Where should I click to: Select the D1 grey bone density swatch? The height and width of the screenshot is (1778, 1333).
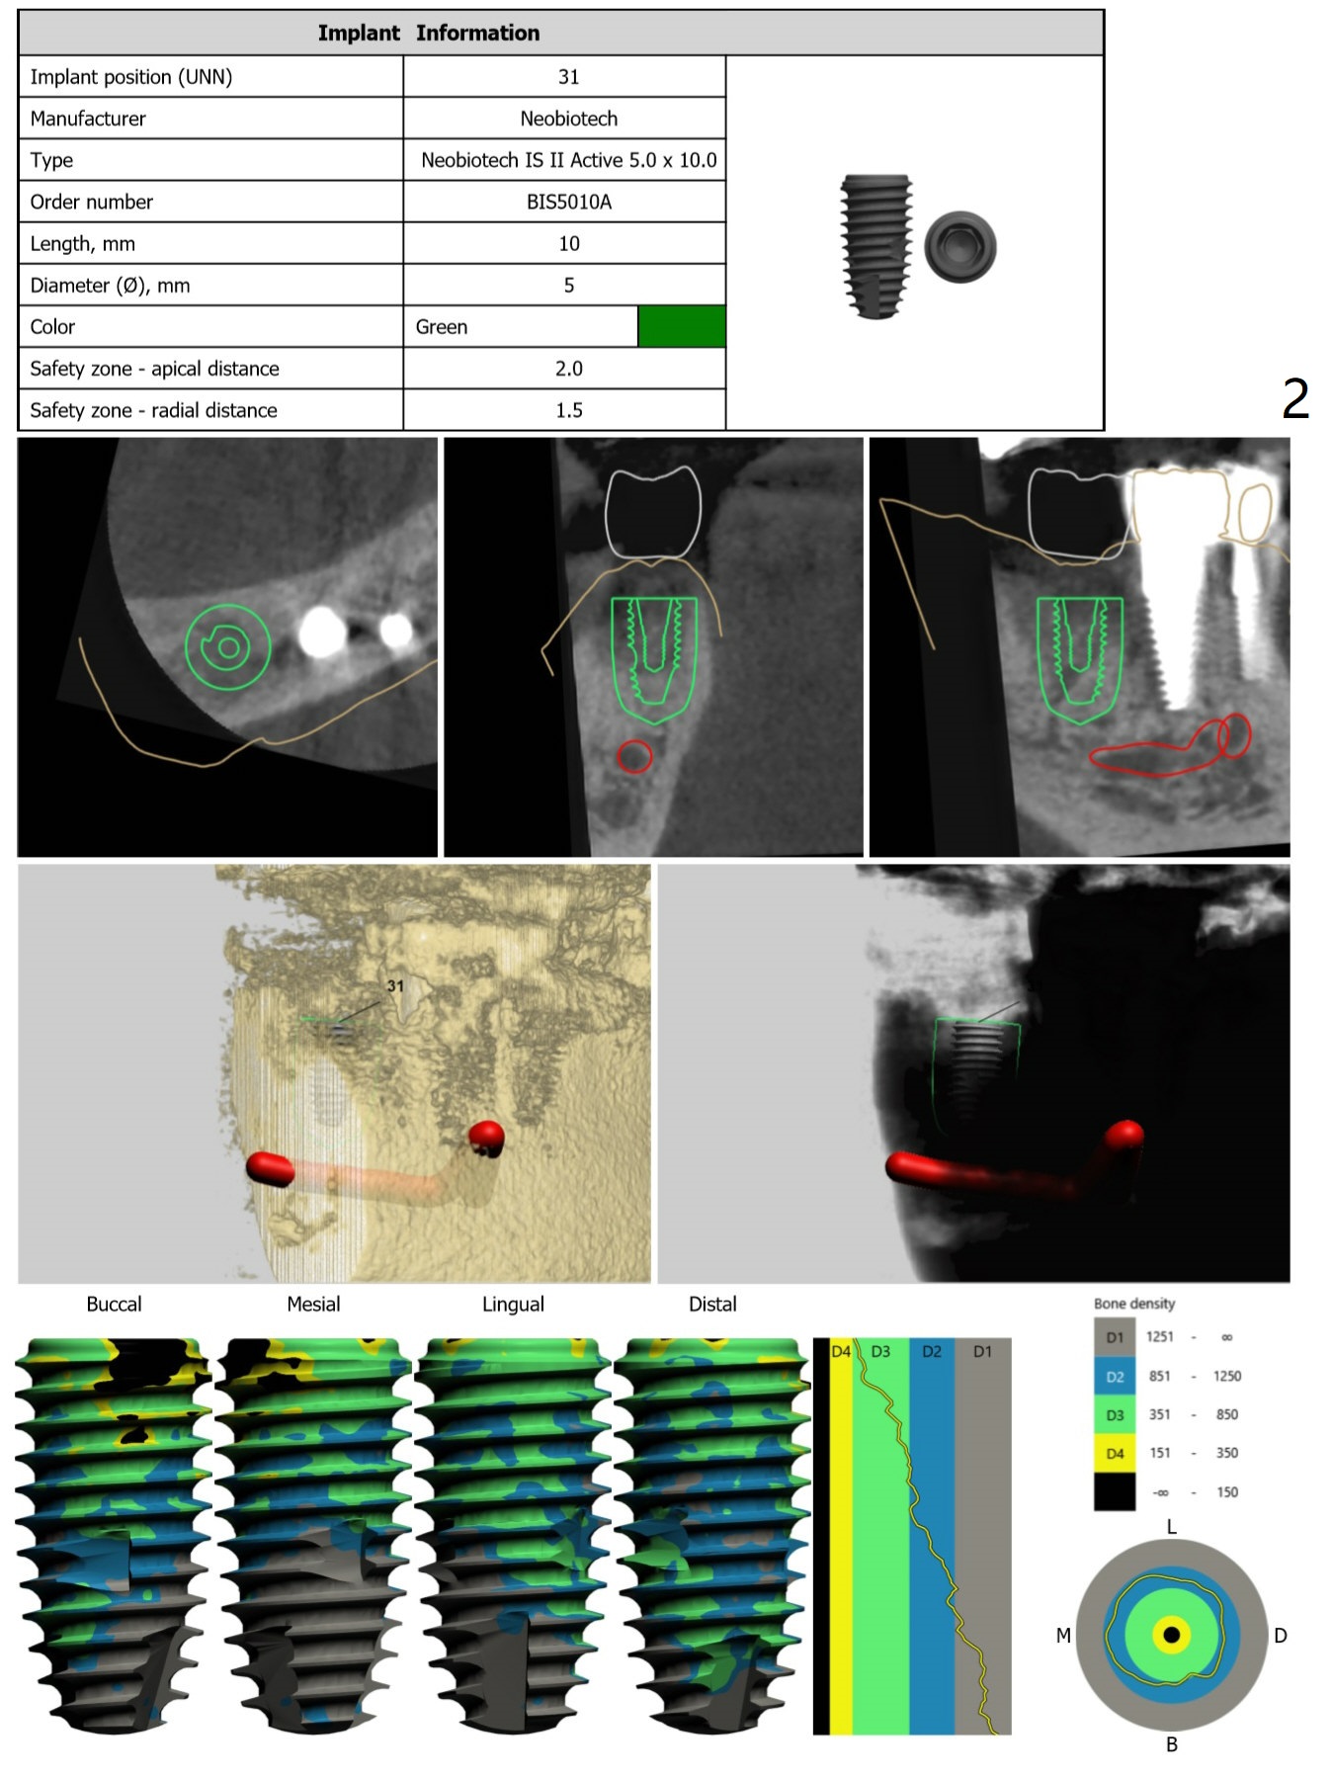[x=1114, y=1336]
